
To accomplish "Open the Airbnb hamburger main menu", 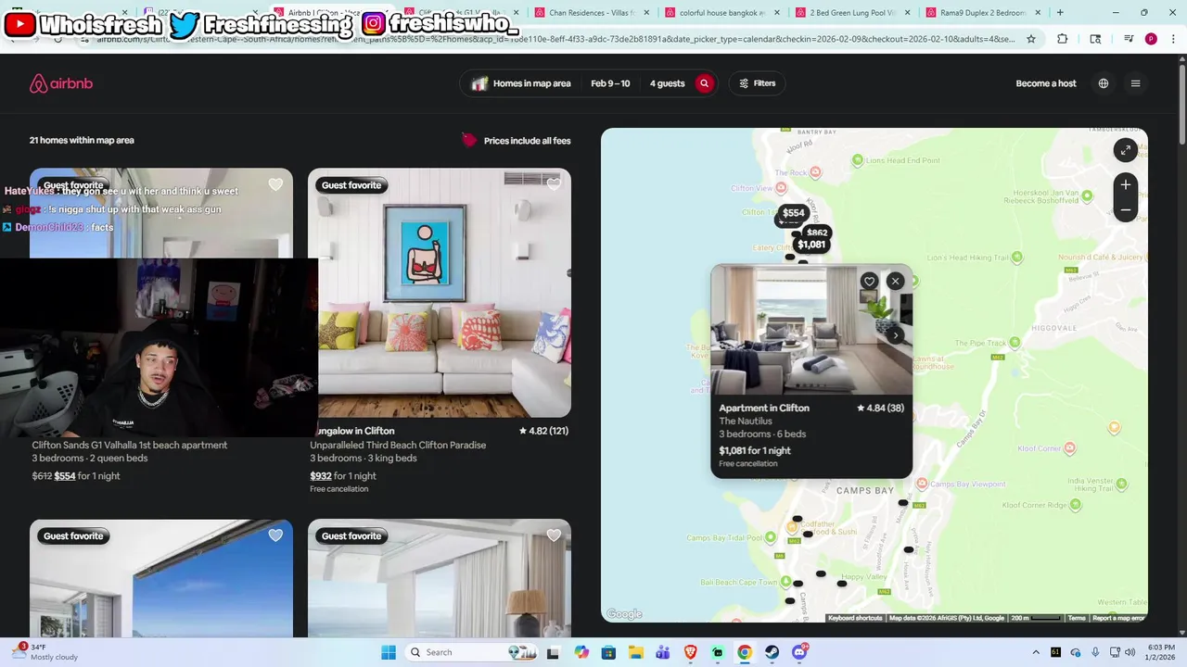I will (1135, 83).
